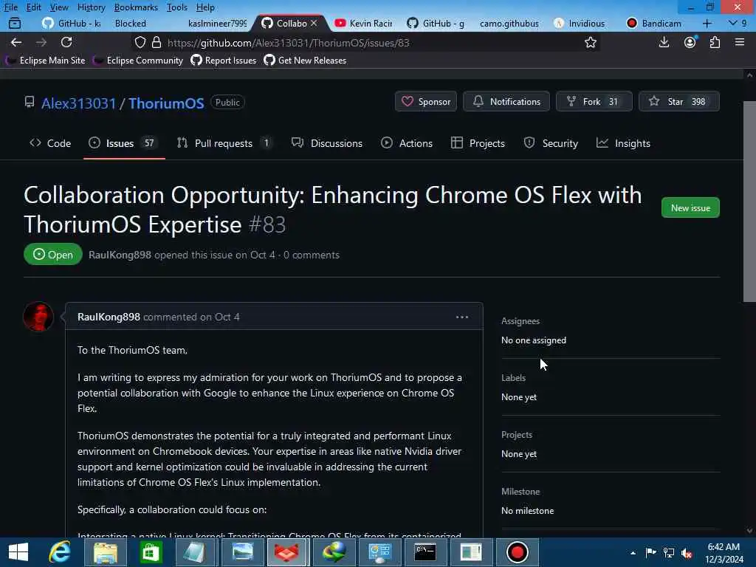
Task: Open RaulKong898 author link in comment header
Action: [x=109, y=317]
